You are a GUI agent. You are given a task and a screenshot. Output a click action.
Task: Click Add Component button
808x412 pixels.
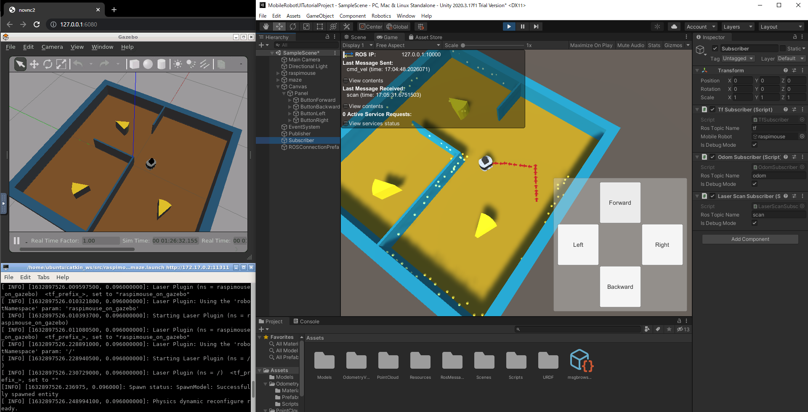click(750, 239)
